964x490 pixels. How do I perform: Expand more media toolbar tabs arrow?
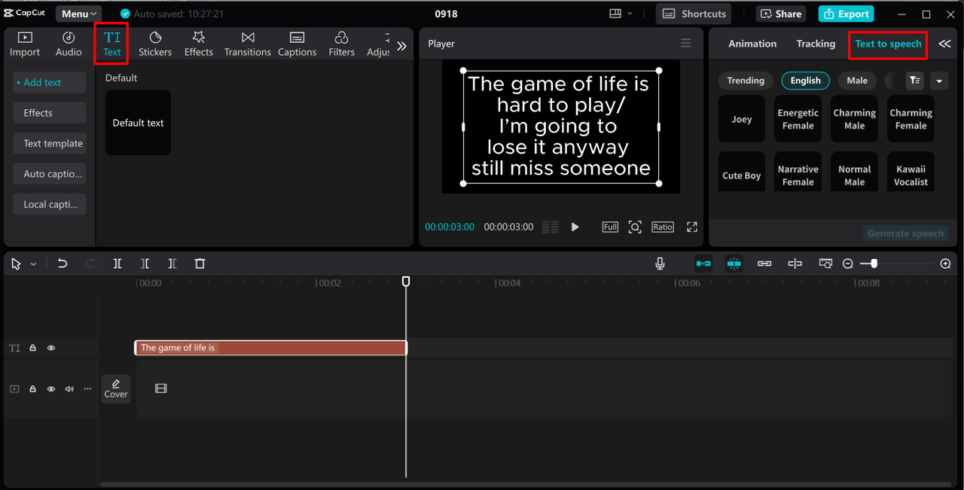[x=401, y=46]
